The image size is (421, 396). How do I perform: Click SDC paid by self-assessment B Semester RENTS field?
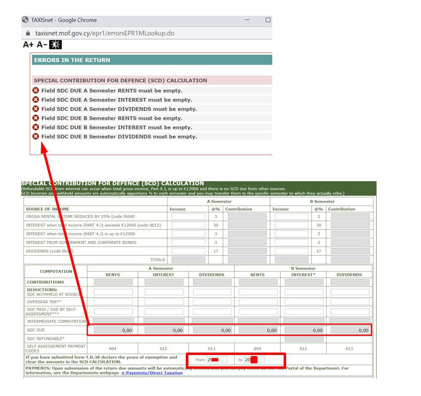257,312
